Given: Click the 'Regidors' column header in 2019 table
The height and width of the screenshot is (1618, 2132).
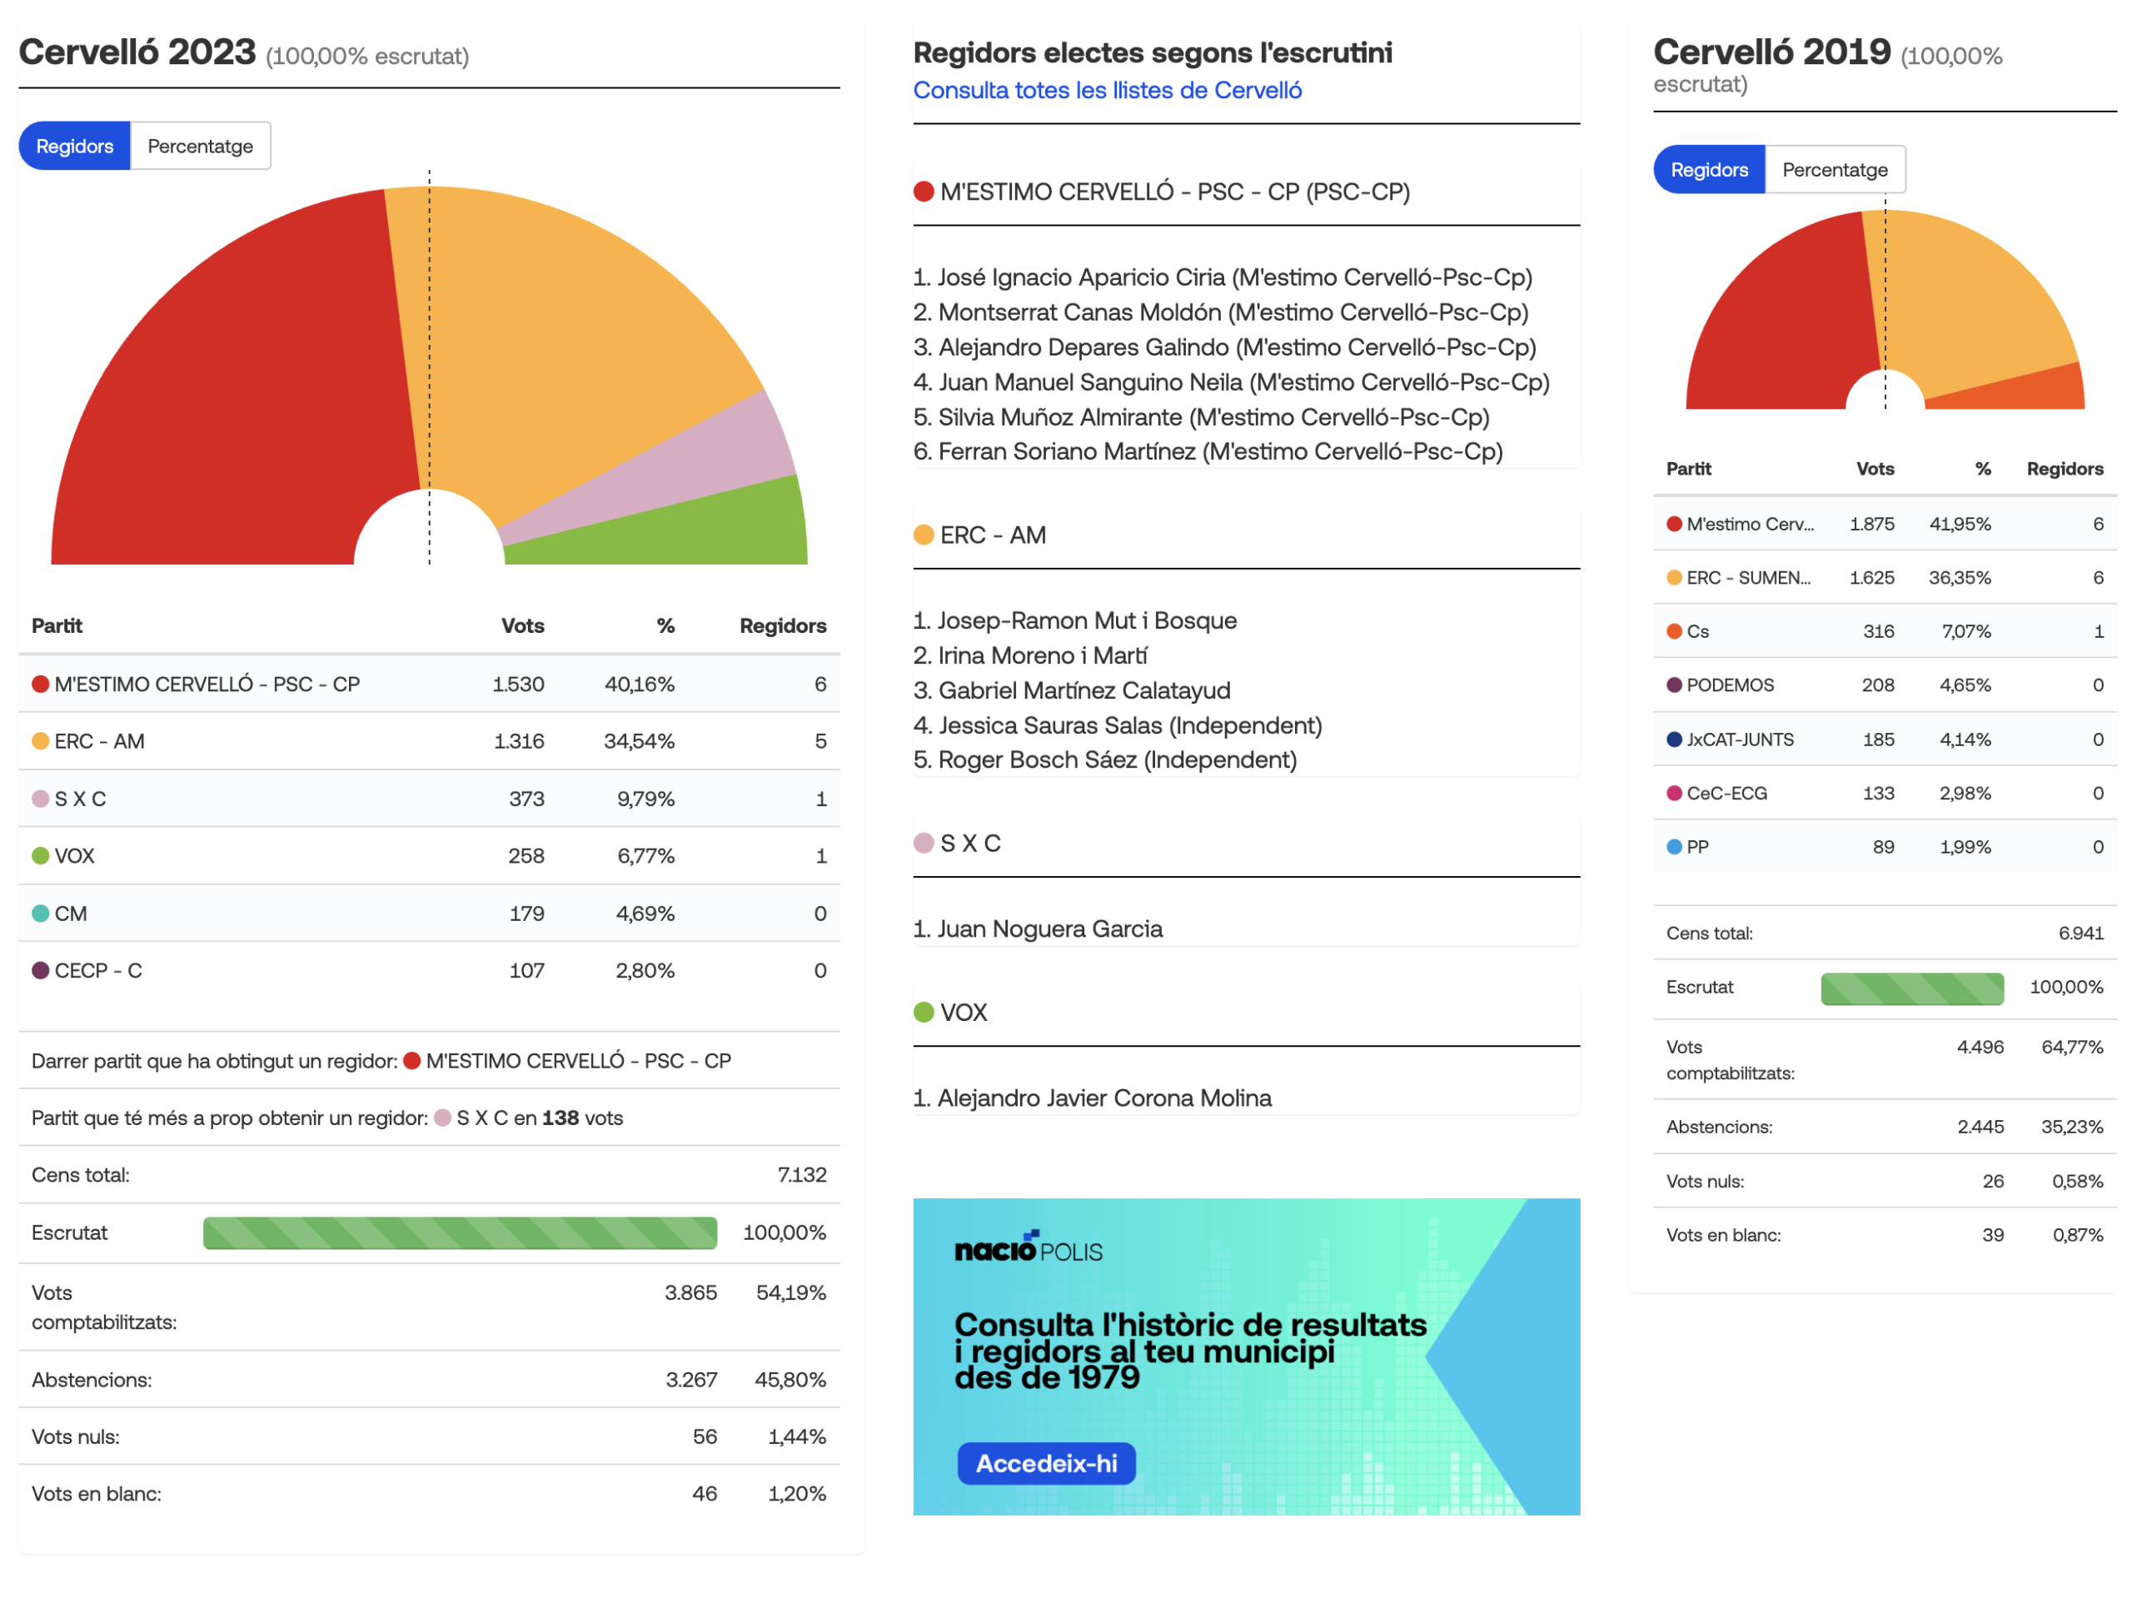Looking at the screenshot, I should (2065, 470).
